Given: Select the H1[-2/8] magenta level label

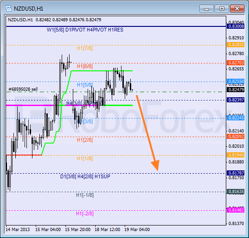Looking at the screenshot, I should click(85, 213).
